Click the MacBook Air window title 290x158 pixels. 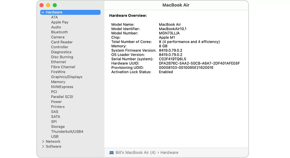[176, 5]
